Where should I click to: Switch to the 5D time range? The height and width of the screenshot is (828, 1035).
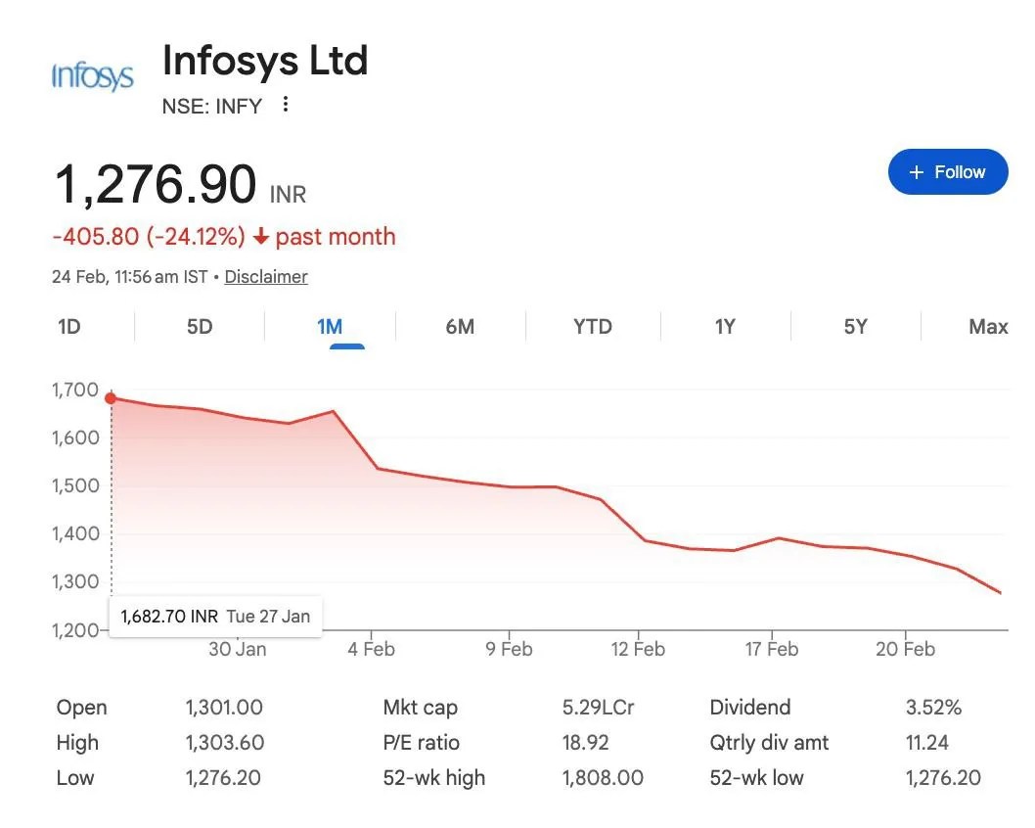pyautogui.click(x=198, y=326)
